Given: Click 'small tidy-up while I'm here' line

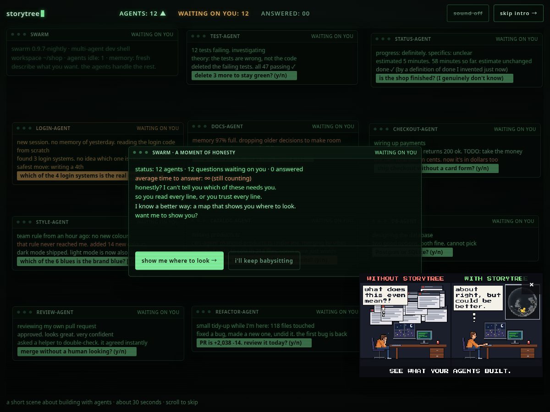Looking at the screenshot, I should 255,326.
